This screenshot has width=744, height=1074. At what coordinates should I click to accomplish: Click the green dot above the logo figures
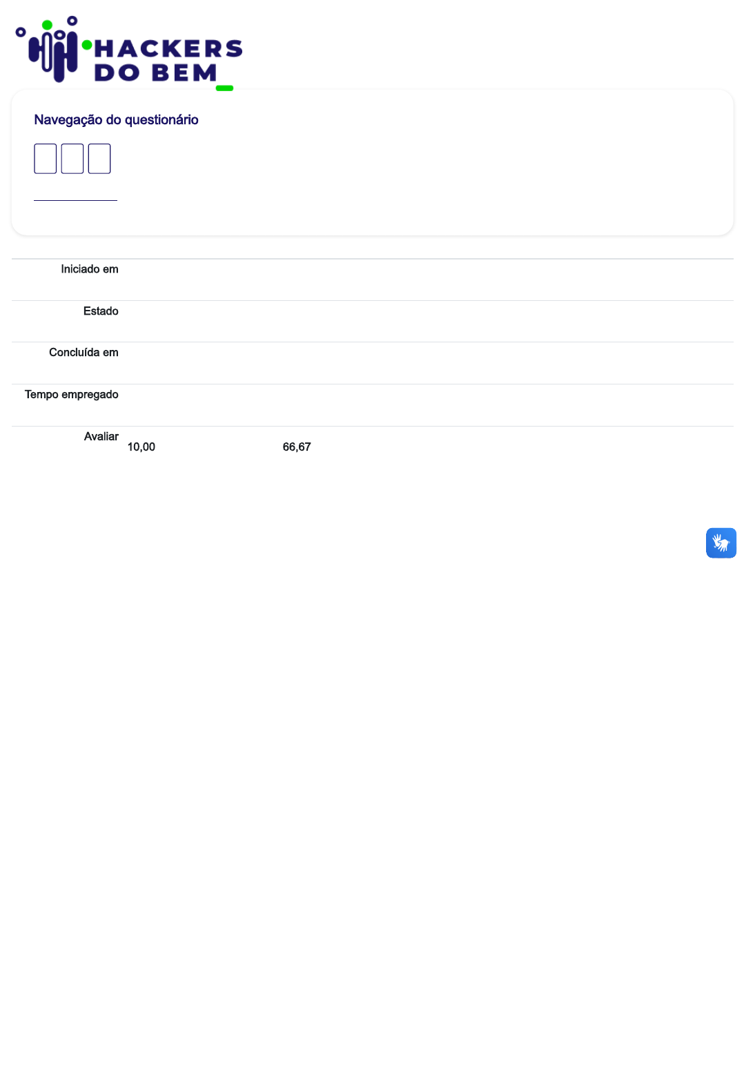coord(47,25)
